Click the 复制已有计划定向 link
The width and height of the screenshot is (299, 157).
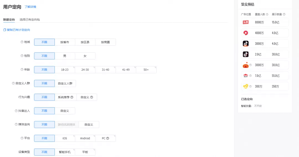click(x=19, y=30)
